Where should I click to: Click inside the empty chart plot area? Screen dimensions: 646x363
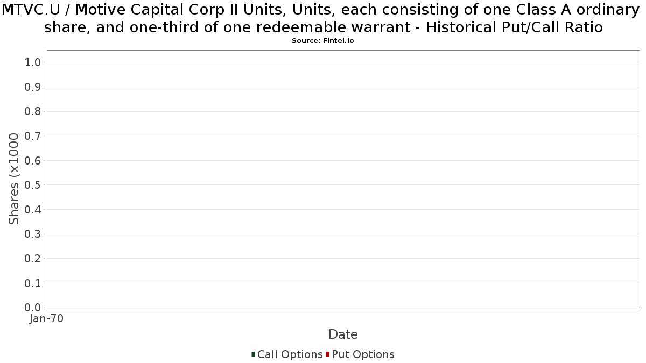[x=343, y=179]
